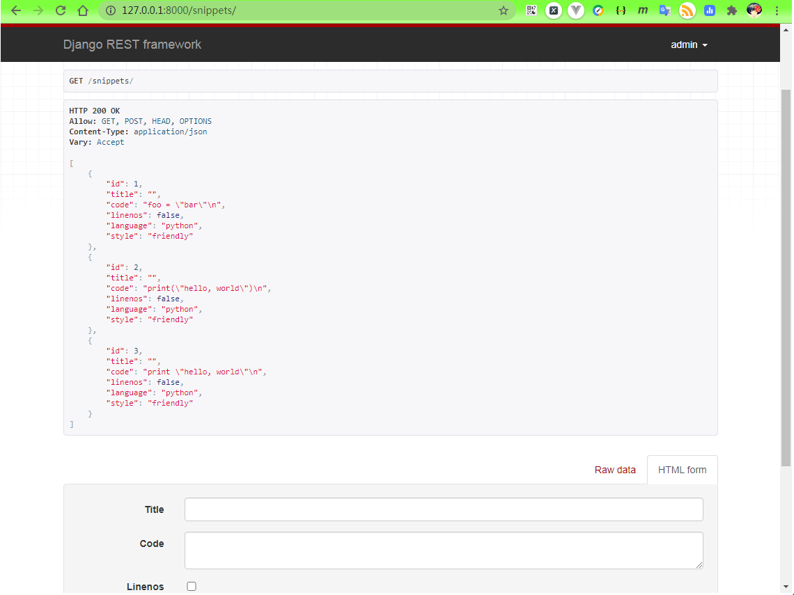The width and height of the screenshot is (794, 595).
Task: Tick the Linenos checkbox
Action: click(192, 587)
